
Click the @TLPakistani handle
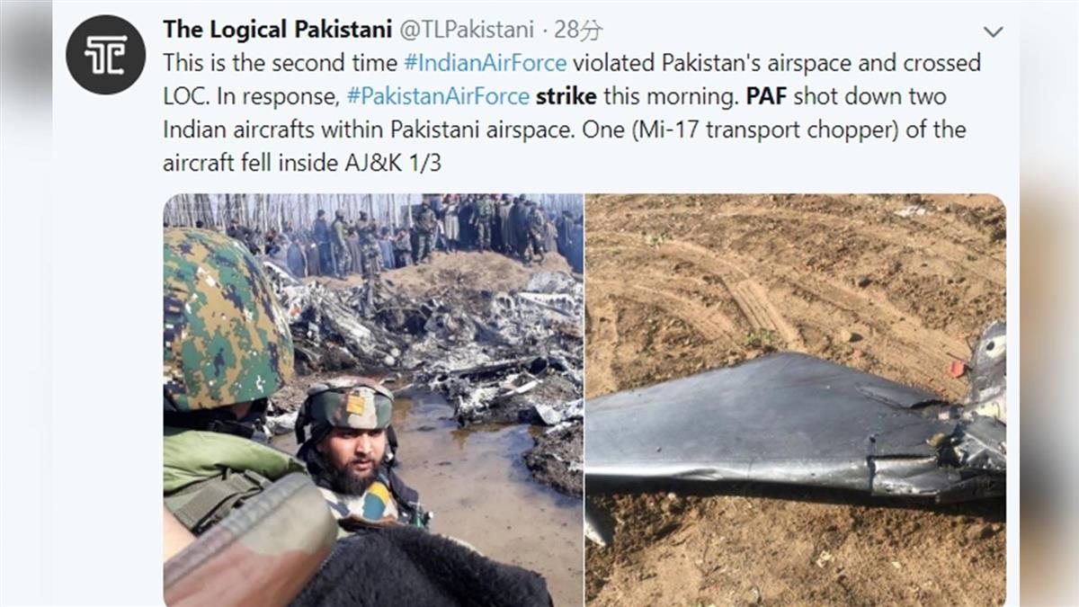click(x=466, y=30)
